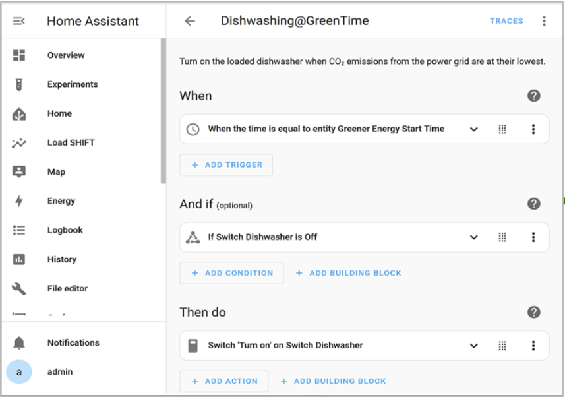The width and height of the screenshot is (565, 397).
Task: Click the Add Trigger button
Action: [226, 165]
